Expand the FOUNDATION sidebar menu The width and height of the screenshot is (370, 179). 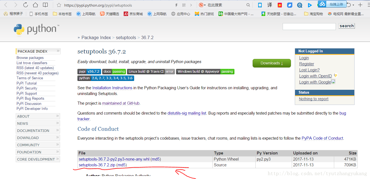[38, 152]
